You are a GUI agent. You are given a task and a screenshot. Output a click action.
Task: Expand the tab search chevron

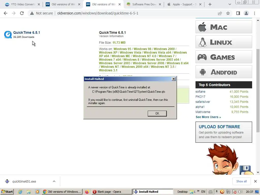230,4
